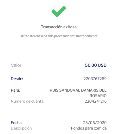
Task: Click the divider line above Fecha
Action: (x=59, y=112)
